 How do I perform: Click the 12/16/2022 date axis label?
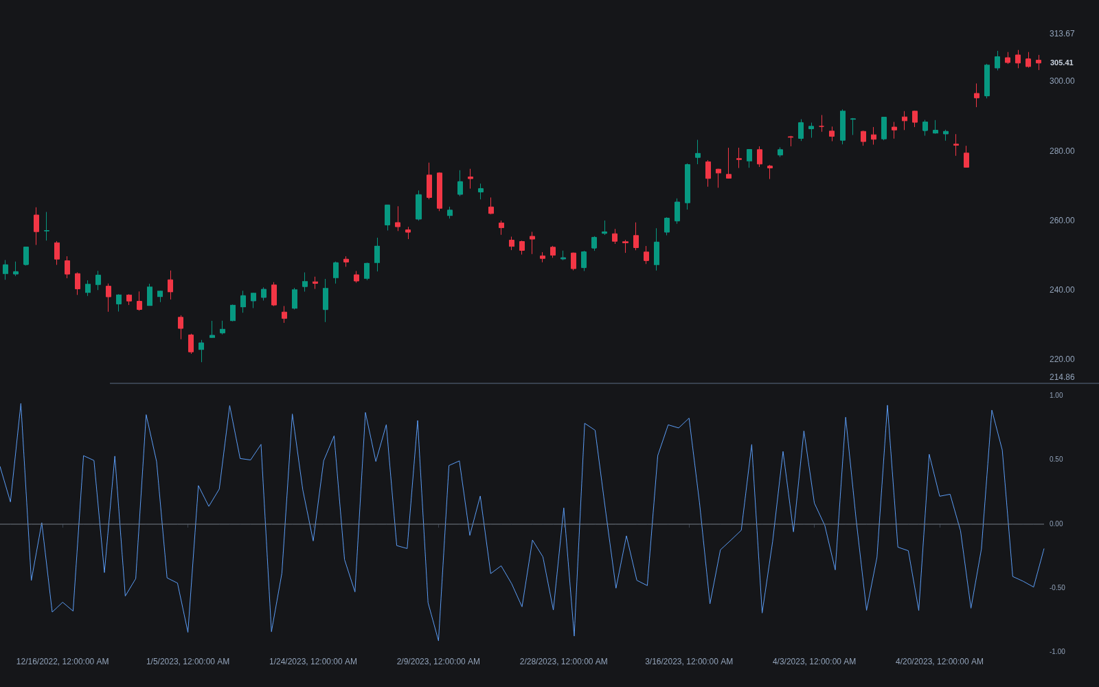(x=63, y=662)
